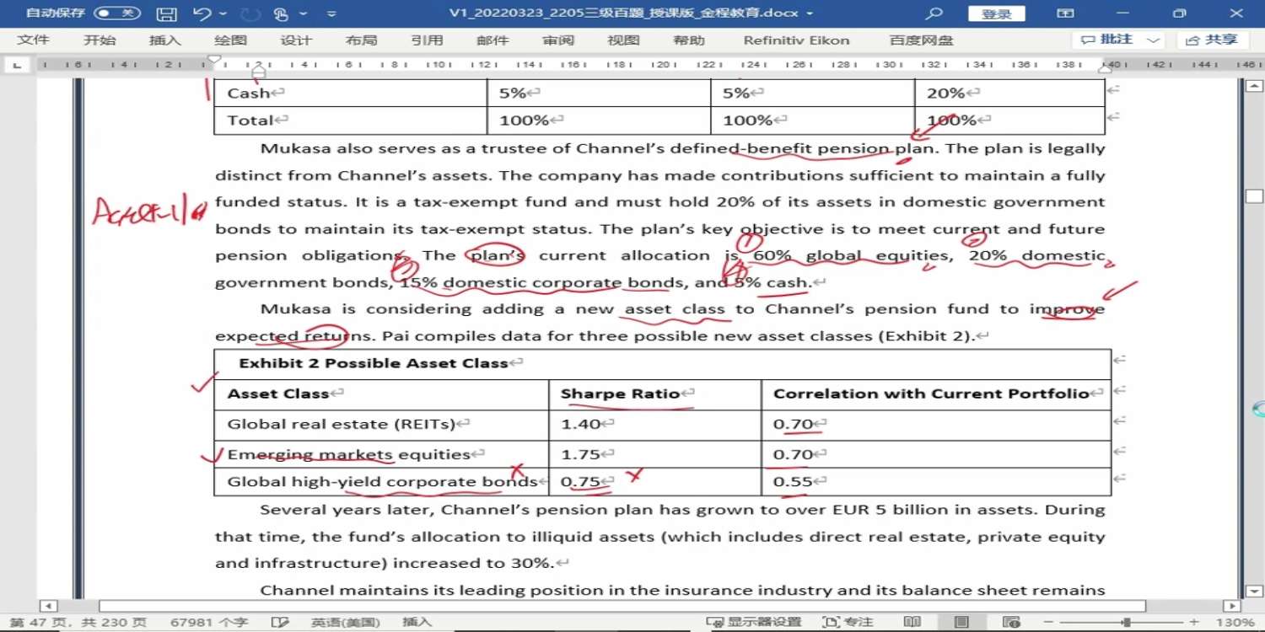Click the right indent marker on ruler

(x=1105, y=68)
